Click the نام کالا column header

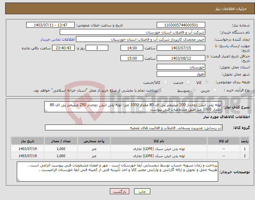tap(159, 141)
